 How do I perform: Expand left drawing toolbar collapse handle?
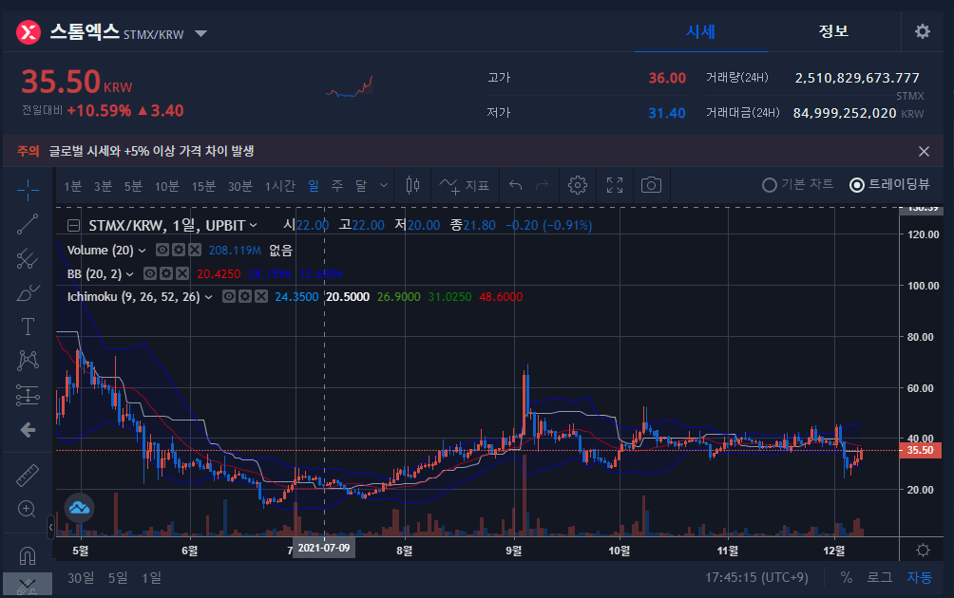(50, 528)
